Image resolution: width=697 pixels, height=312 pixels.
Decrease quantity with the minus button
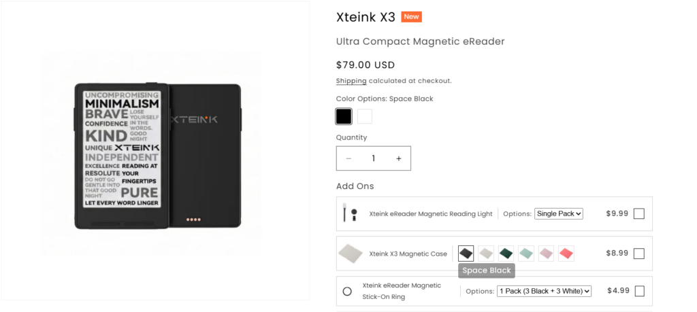coord(348,158)
